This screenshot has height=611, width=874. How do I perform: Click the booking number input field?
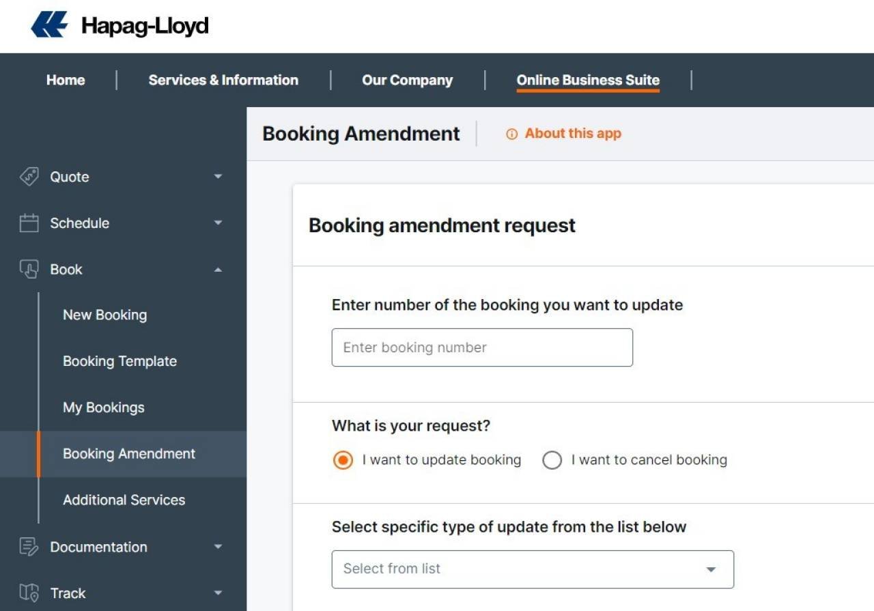[x=482, y=347]
